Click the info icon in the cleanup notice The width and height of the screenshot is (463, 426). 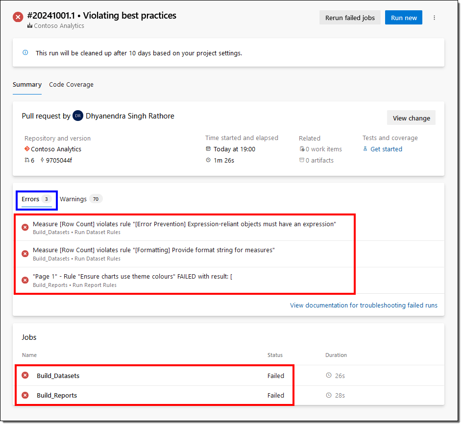pos(25,52)
